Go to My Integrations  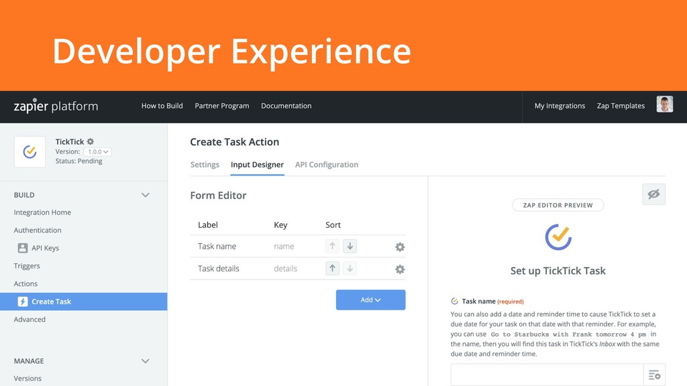tap(560, 106)
